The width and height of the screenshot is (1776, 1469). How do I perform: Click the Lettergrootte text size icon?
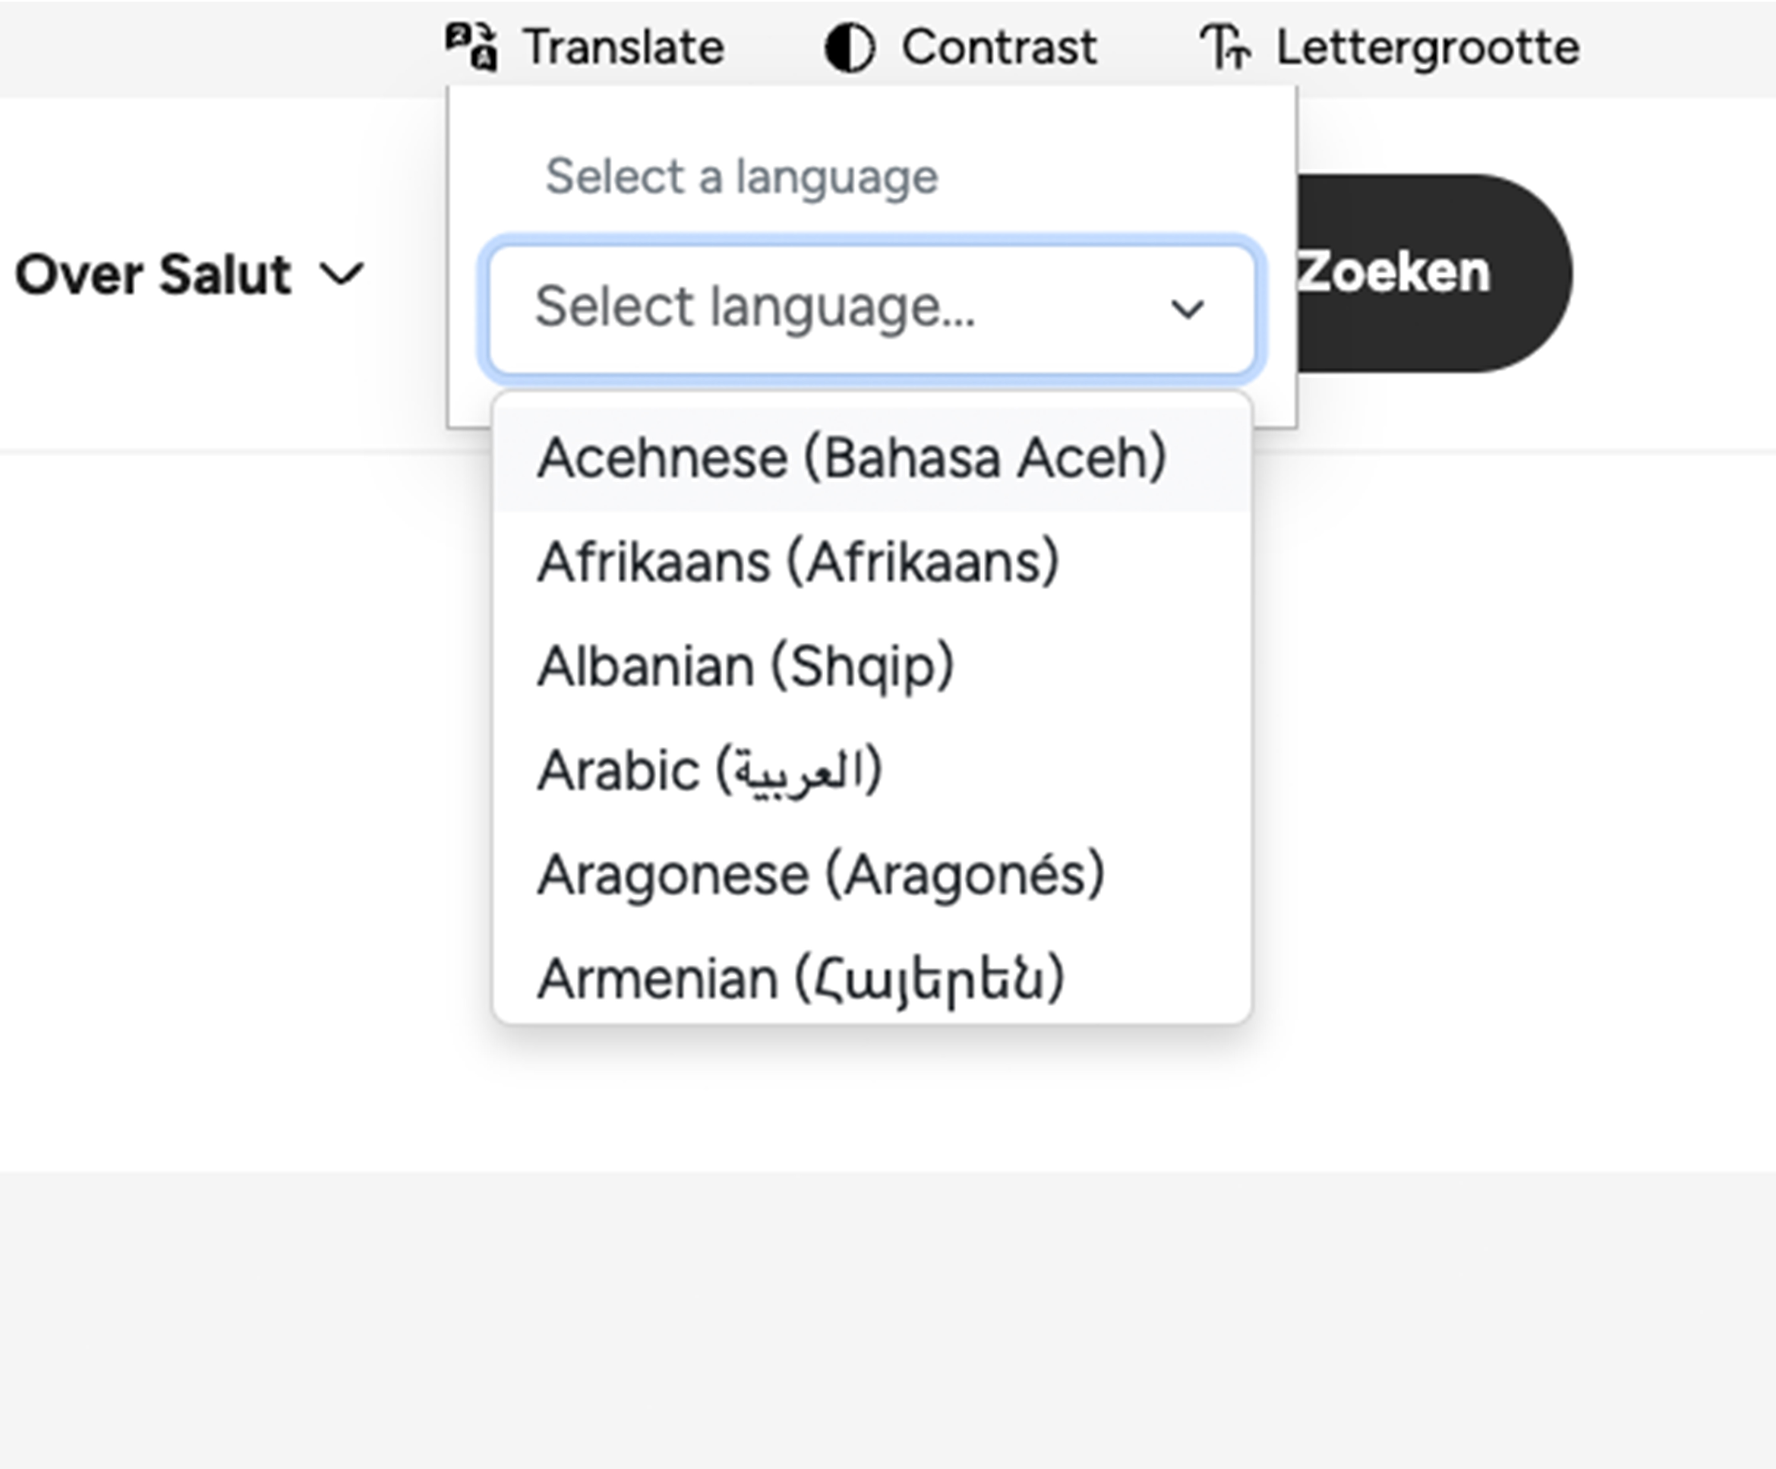1225,47
